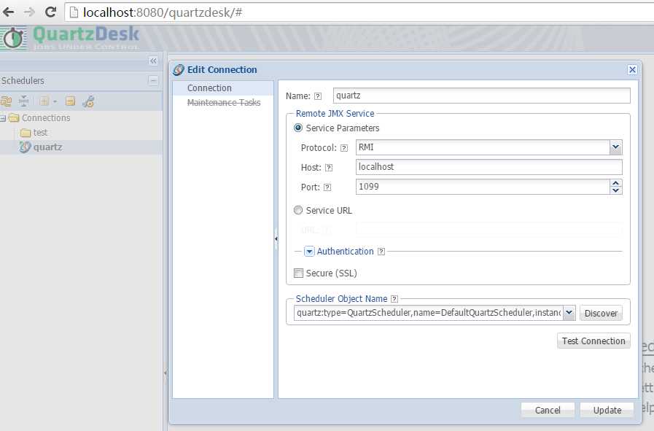Image resolution: width=654 pixels, height=431 pixels.
Task: Click the Name help icon
Action: click(x=318, y=96)
